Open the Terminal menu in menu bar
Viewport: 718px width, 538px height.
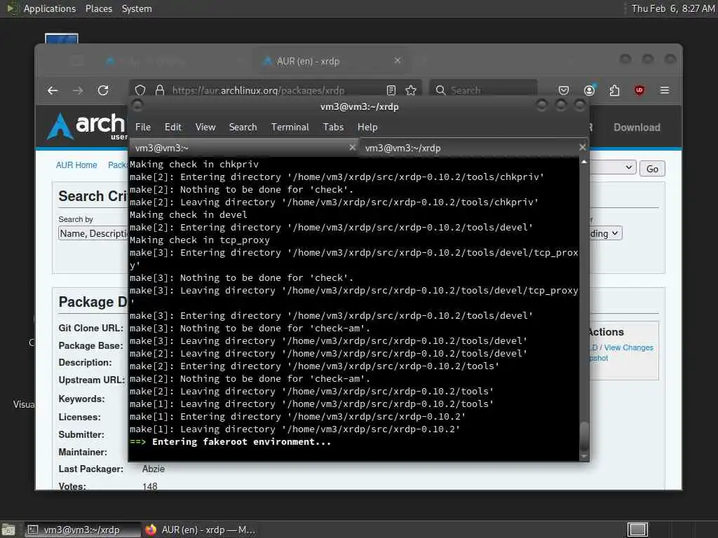(x=290, y=127)
